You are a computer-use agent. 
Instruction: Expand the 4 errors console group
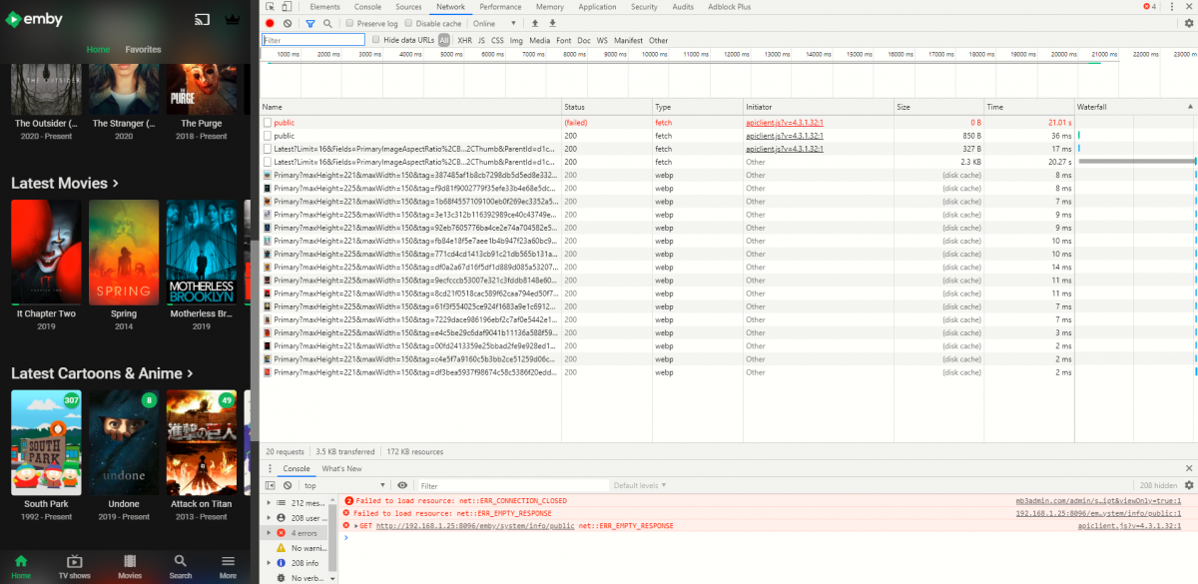coord(268,532)
